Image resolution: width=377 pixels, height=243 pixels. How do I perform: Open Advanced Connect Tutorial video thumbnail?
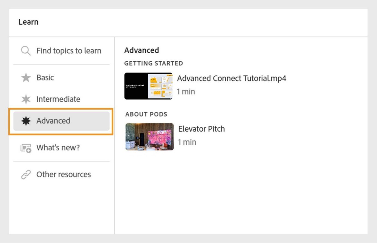coord(148,86)
